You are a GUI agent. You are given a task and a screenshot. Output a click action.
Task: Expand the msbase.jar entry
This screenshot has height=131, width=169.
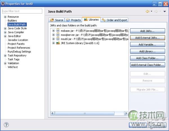pyautogui.click(x=53, y=31)
